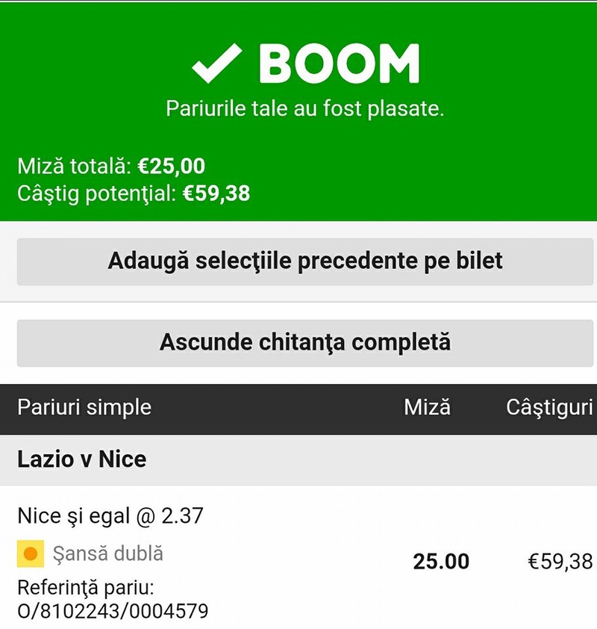Viewport: 597px width, 629px height.
Task: Click the Pariurile tale au fost plasate message
Action: click(x=305, y=109)
